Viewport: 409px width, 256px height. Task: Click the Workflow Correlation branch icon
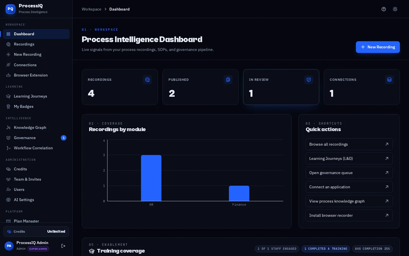coord(9,148)
